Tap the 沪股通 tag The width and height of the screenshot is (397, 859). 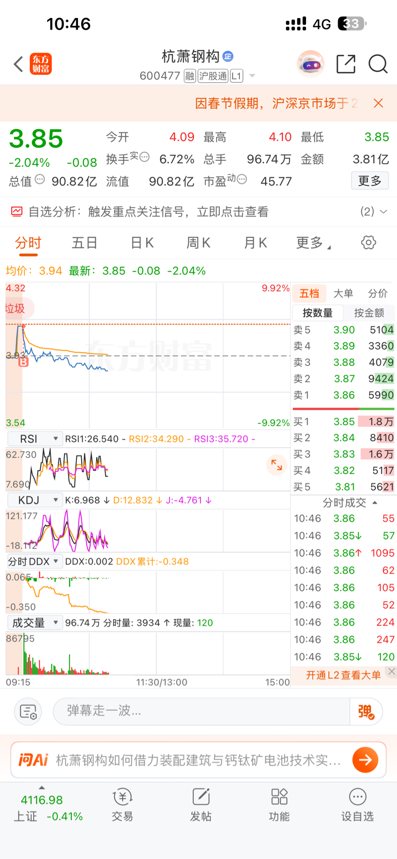[x=213, y=76]
